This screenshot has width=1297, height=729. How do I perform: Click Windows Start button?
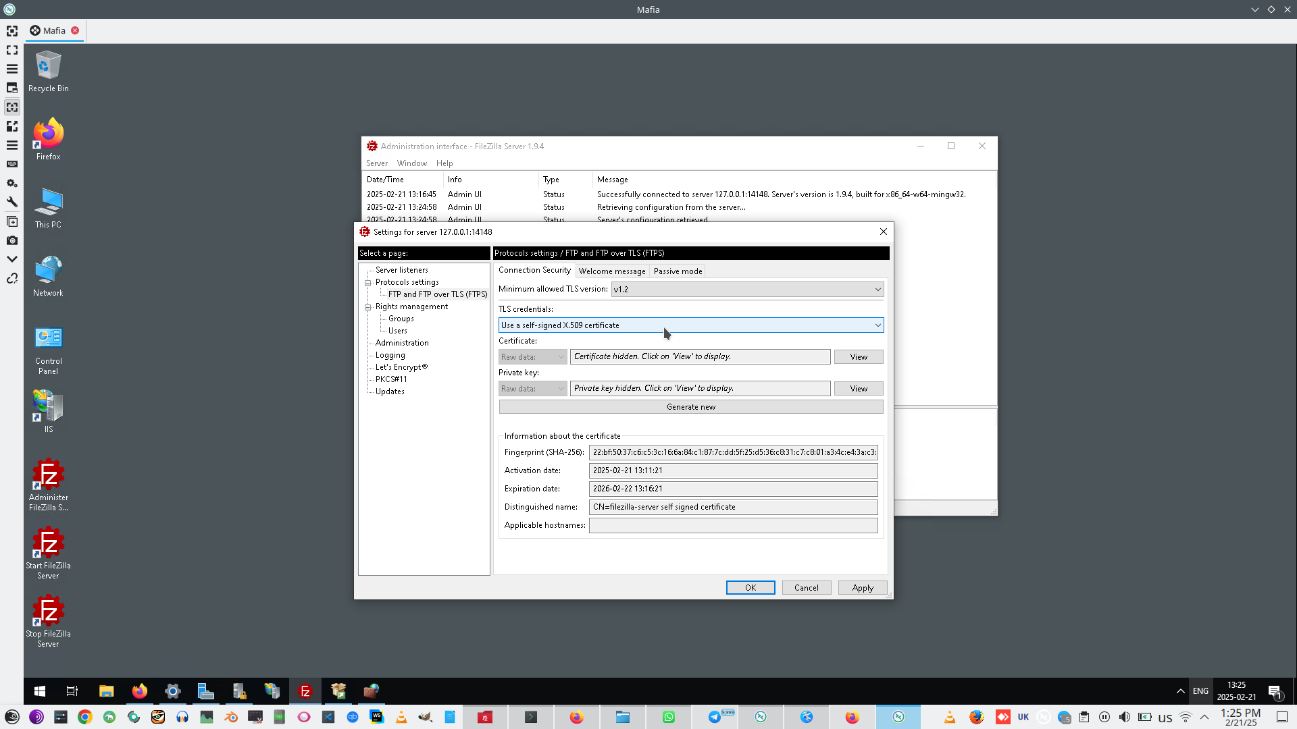coord(40,691)
